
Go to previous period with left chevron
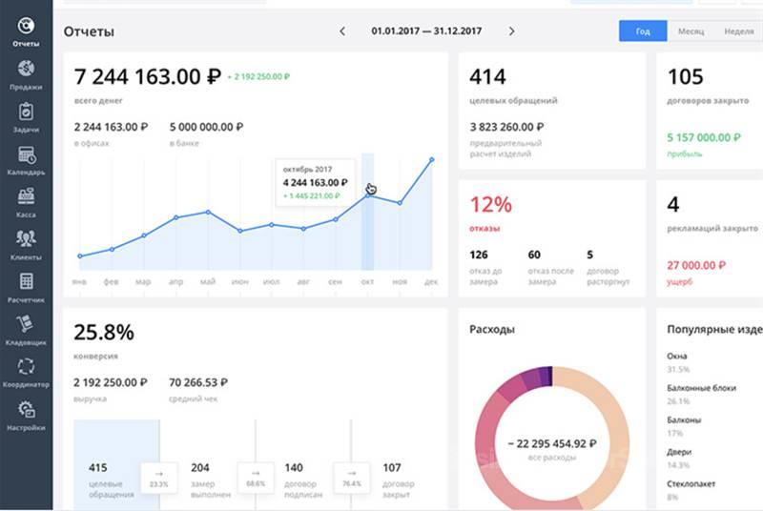(342, 31)
